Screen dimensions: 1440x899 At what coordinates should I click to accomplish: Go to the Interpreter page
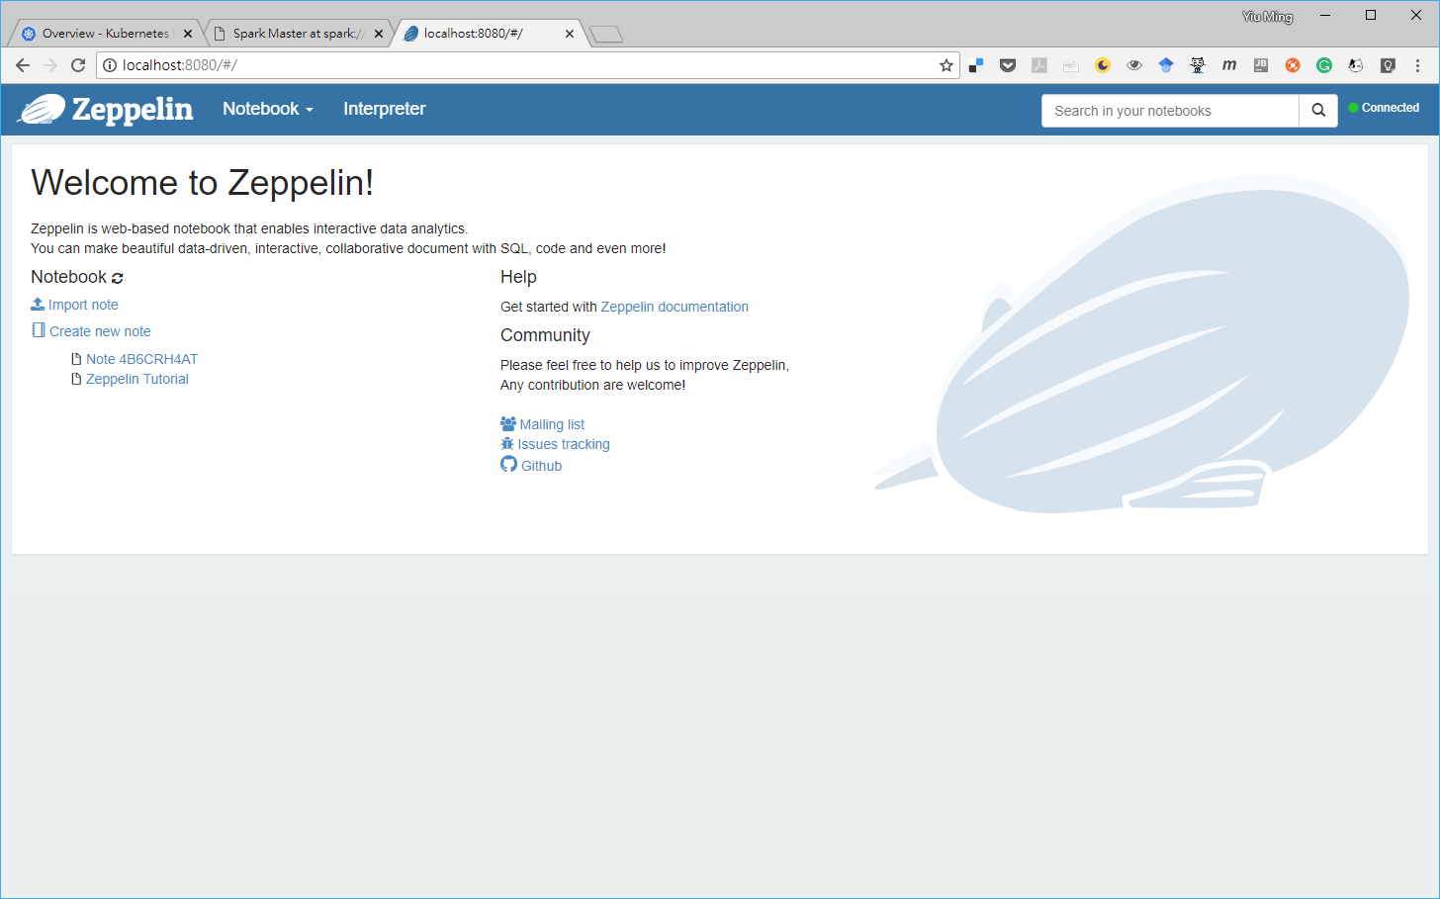click(x=384, y=109)
